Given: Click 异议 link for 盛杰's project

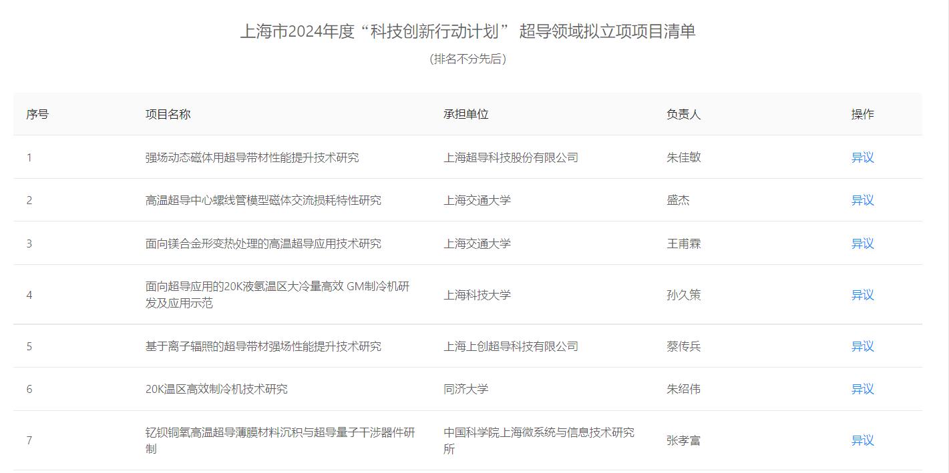Looking at the screenshot, I should pos(862,200).
